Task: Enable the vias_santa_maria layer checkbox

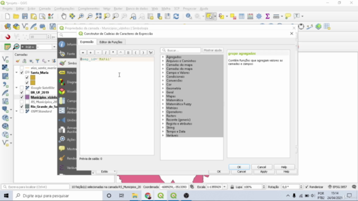Action: [22, 68]
